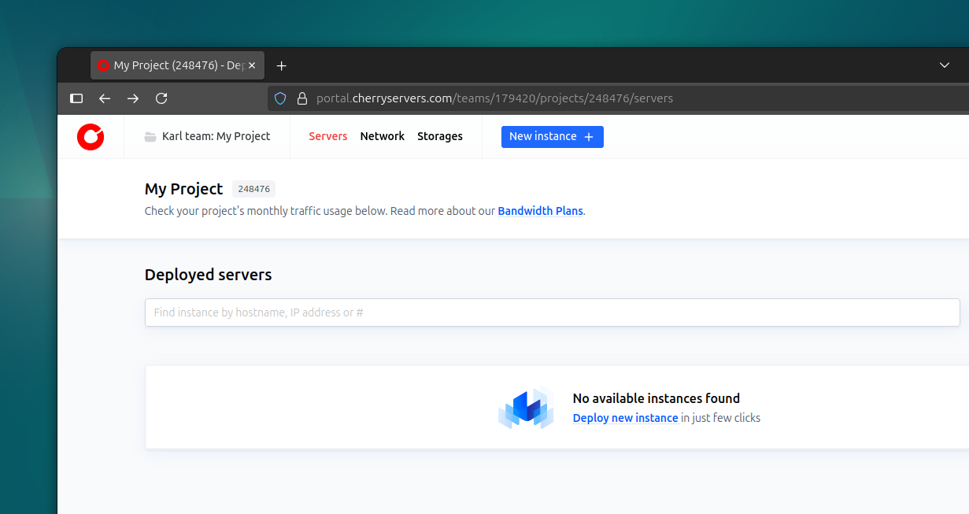The image size is (969, 514).
Task: Open the list all tabs chevron
Action: tap(945, 65)
